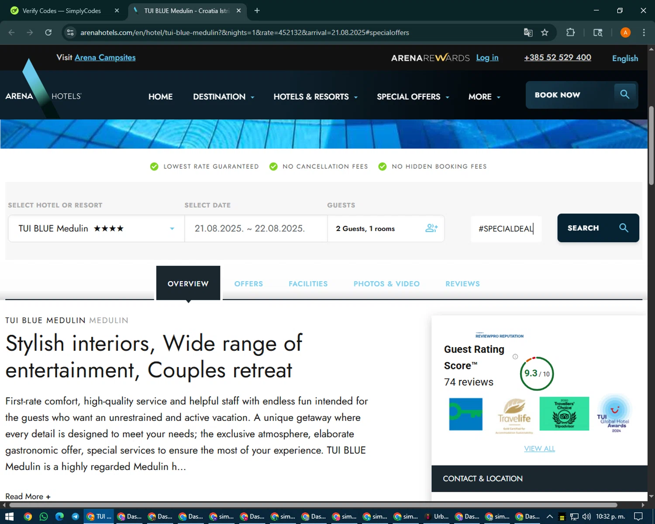Open the taskbar network icon

[x=574, y=517]
